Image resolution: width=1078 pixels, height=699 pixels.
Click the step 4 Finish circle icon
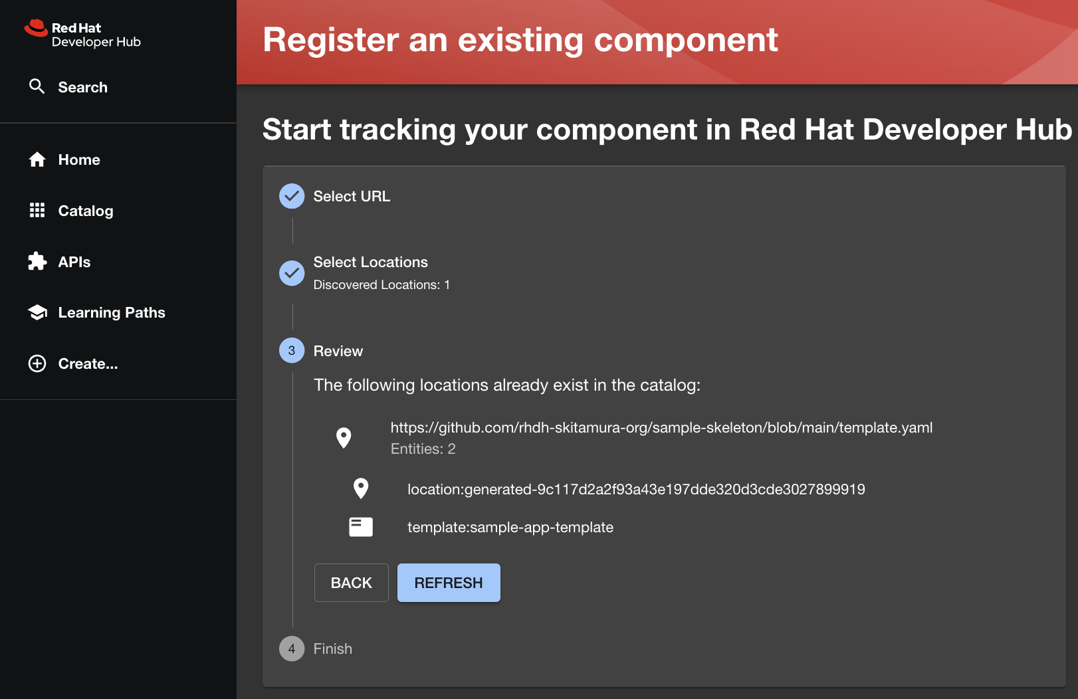pos(292,649)
